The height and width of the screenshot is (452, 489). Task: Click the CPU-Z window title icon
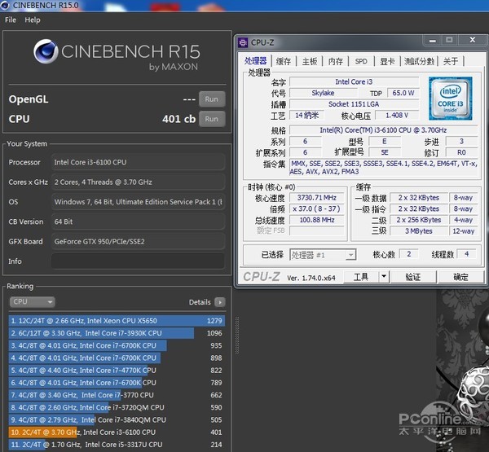[x=243, y=42]
